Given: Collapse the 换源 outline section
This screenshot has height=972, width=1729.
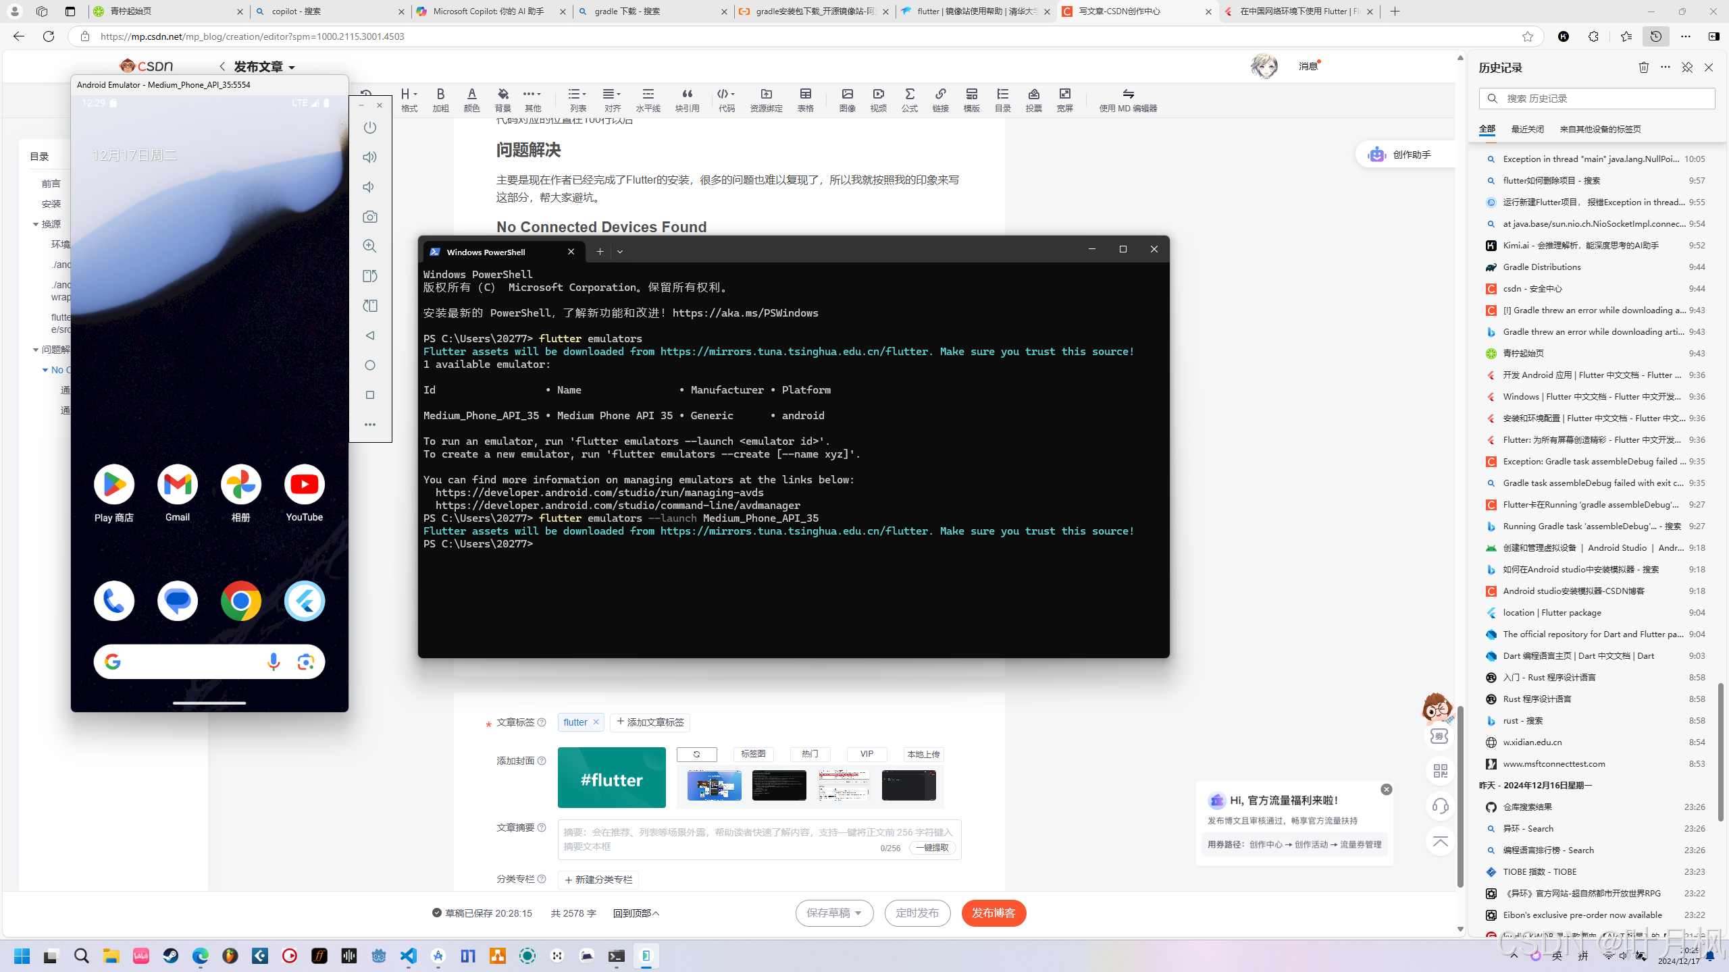Looking at the screenshot, I should (36, 224).
